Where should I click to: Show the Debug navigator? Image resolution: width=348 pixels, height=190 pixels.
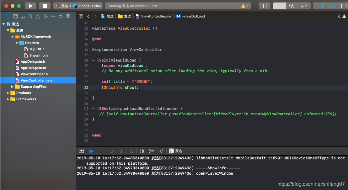pyautogui.click(x=53, y=16)
